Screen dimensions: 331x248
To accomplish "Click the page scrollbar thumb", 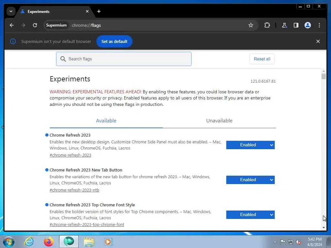I will pyautogui.click(x=324, y=76).
